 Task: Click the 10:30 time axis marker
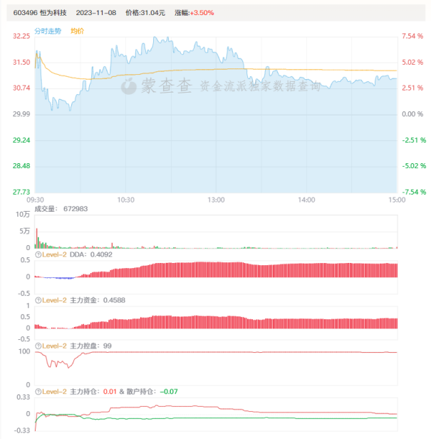coord(125,200)
